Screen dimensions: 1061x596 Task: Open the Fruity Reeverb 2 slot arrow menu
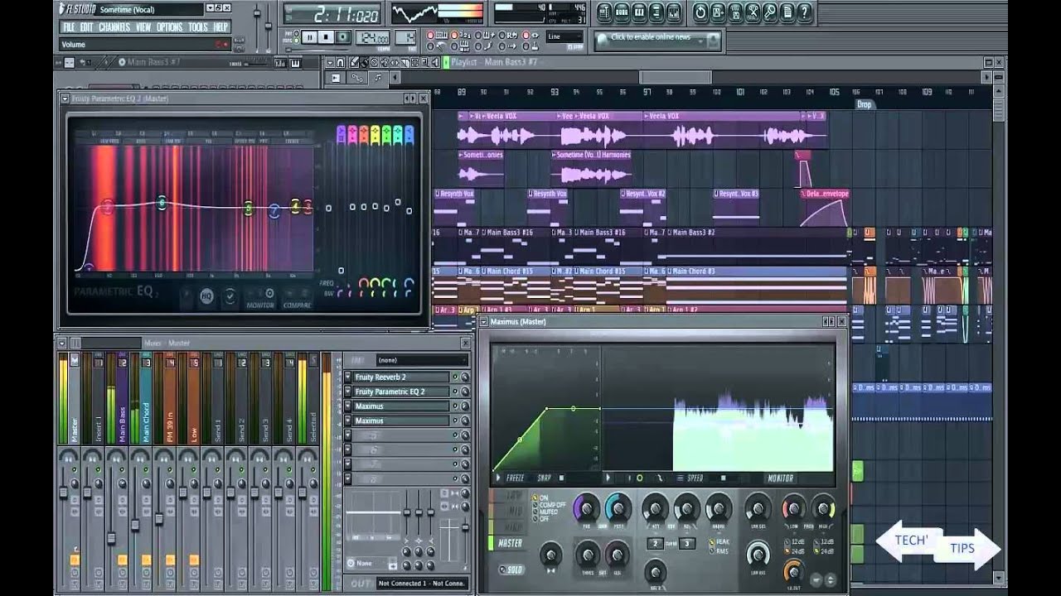click(x=347, y=377)
